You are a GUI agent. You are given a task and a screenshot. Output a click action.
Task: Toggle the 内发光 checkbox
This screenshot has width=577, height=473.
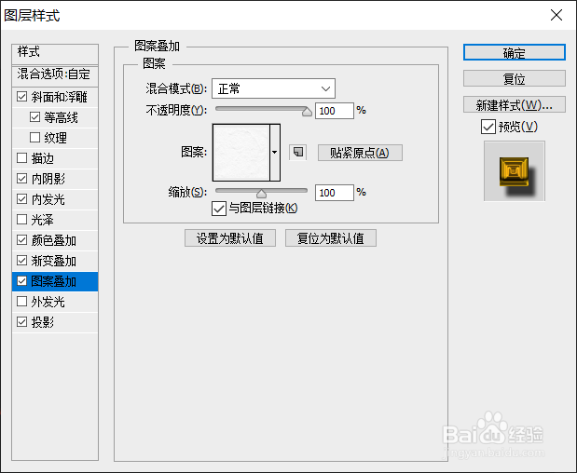22,199
